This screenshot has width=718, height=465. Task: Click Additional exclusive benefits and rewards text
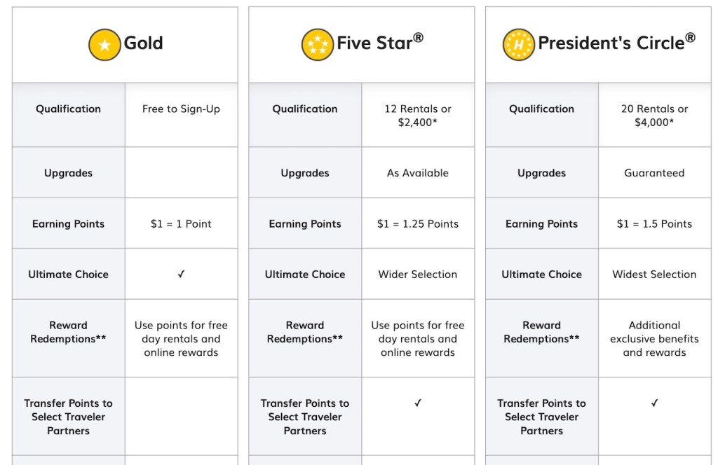[654, 339]
